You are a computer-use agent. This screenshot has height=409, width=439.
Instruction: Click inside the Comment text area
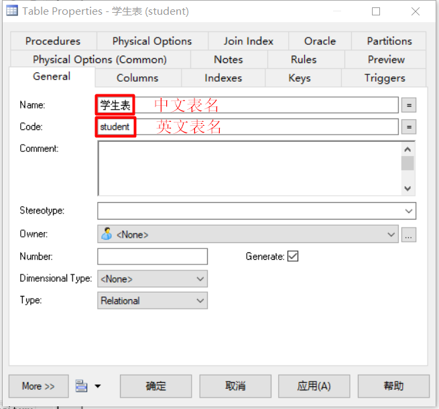249,168
